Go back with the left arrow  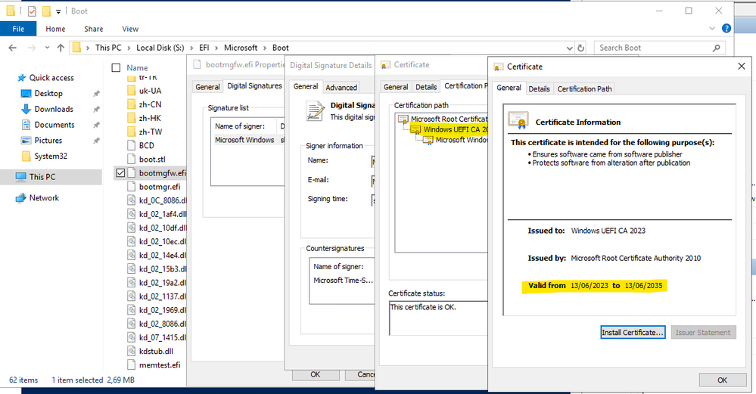tap(13, 48)
